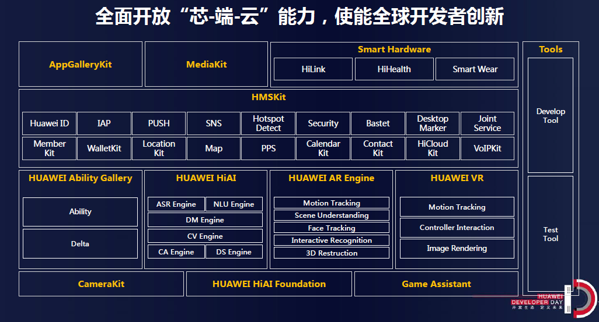
Task: Select the Map box
Action: pos(214,148)
